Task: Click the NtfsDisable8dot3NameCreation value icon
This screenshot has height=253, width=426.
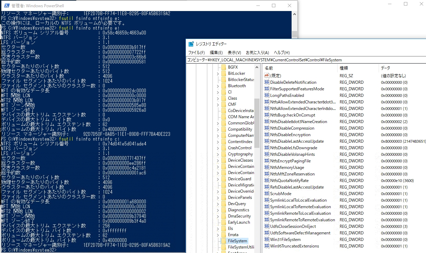Action: pyautogui.click(x=266, y=121)
